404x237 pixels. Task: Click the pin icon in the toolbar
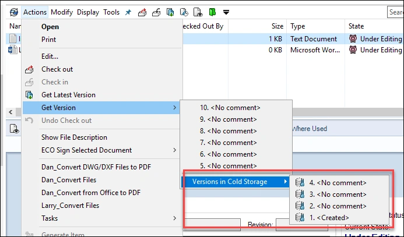(x=128, y=12)
